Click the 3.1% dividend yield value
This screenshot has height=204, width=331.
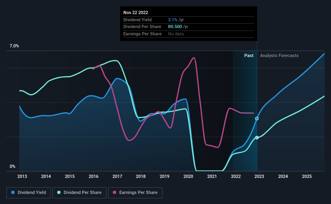point(173,20)
